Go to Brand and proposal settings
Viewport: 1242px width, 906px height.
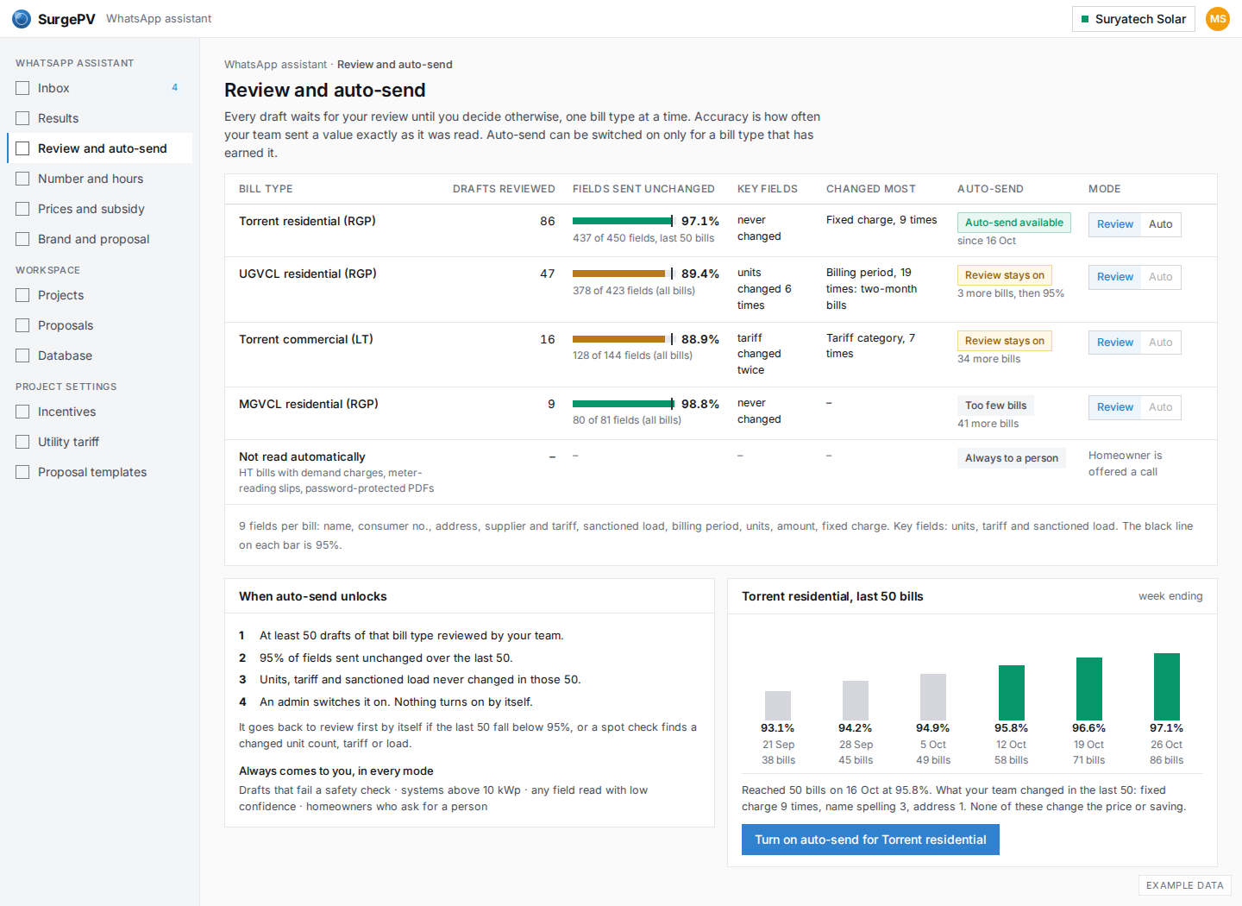[100, 239]
